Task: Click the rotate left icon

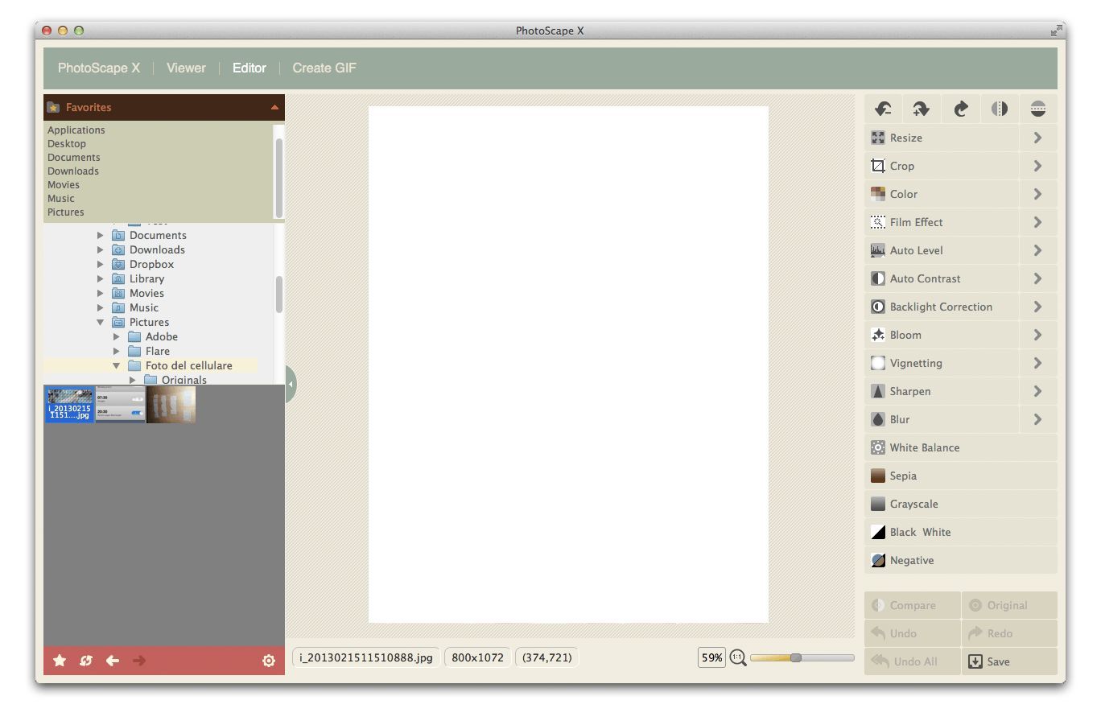Action: coord(883,109)
